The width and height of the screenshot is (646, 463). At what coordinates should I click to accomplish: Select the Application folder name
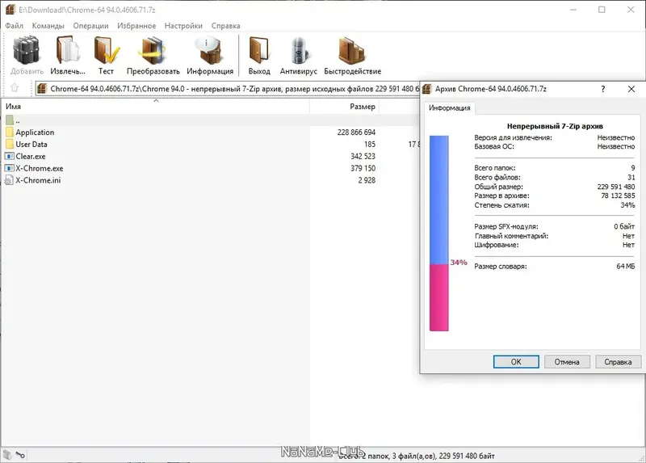click(x=35, y=133)
